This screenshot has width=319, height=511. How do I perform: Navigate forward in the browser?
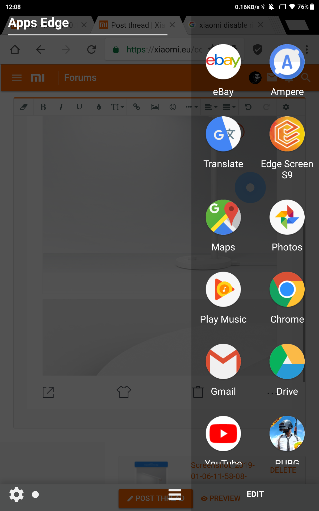(x=66, y=50)
